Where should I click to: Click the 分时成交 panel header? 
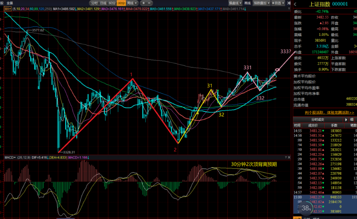(318, 120)
